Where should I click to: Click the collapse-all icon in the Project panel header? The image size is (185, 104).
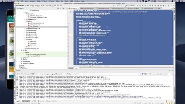coord(60,8)
